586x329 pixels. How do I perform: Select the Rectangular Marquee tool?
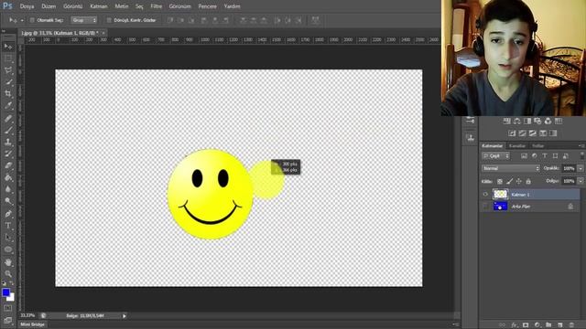[8, 58]
